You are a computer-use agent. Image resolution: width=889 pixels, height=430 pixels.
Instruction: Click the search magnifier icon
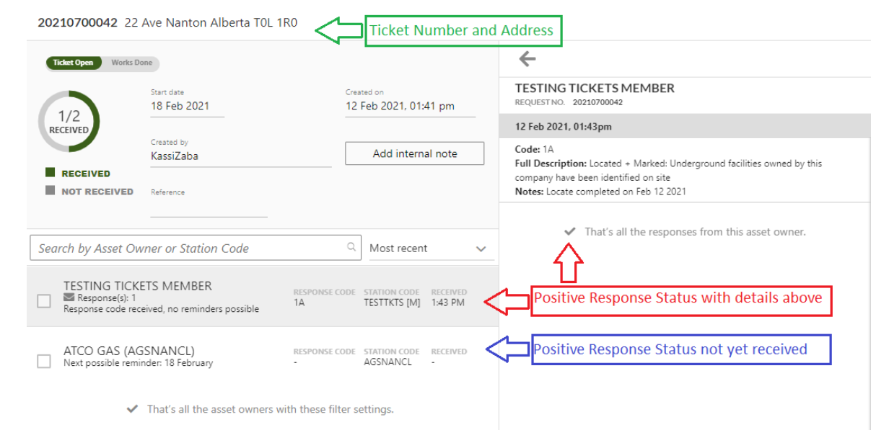[x=351, y=247]
